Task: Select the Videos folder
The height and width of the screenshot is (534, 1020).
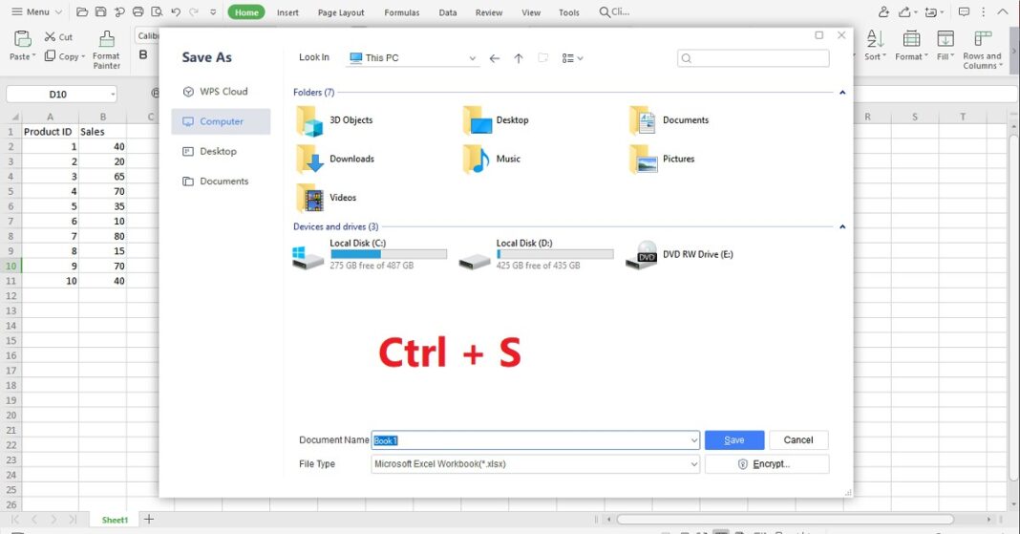Action: (x=327, y=198)
